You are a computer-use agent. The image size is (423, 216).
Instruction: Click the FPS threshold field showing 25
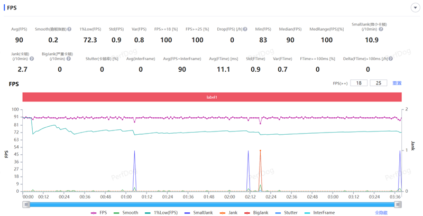(379, 83)
